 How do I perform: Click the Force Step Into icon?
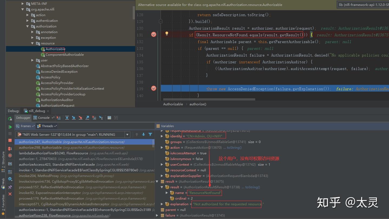coord(80,118)
